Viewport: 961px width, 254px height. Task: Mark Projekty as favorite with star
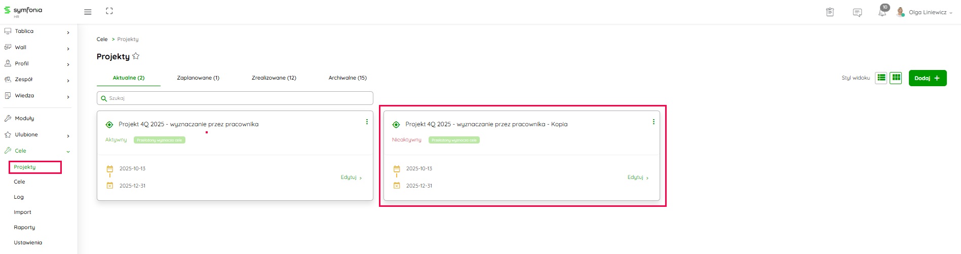click(x=136, y=56)
